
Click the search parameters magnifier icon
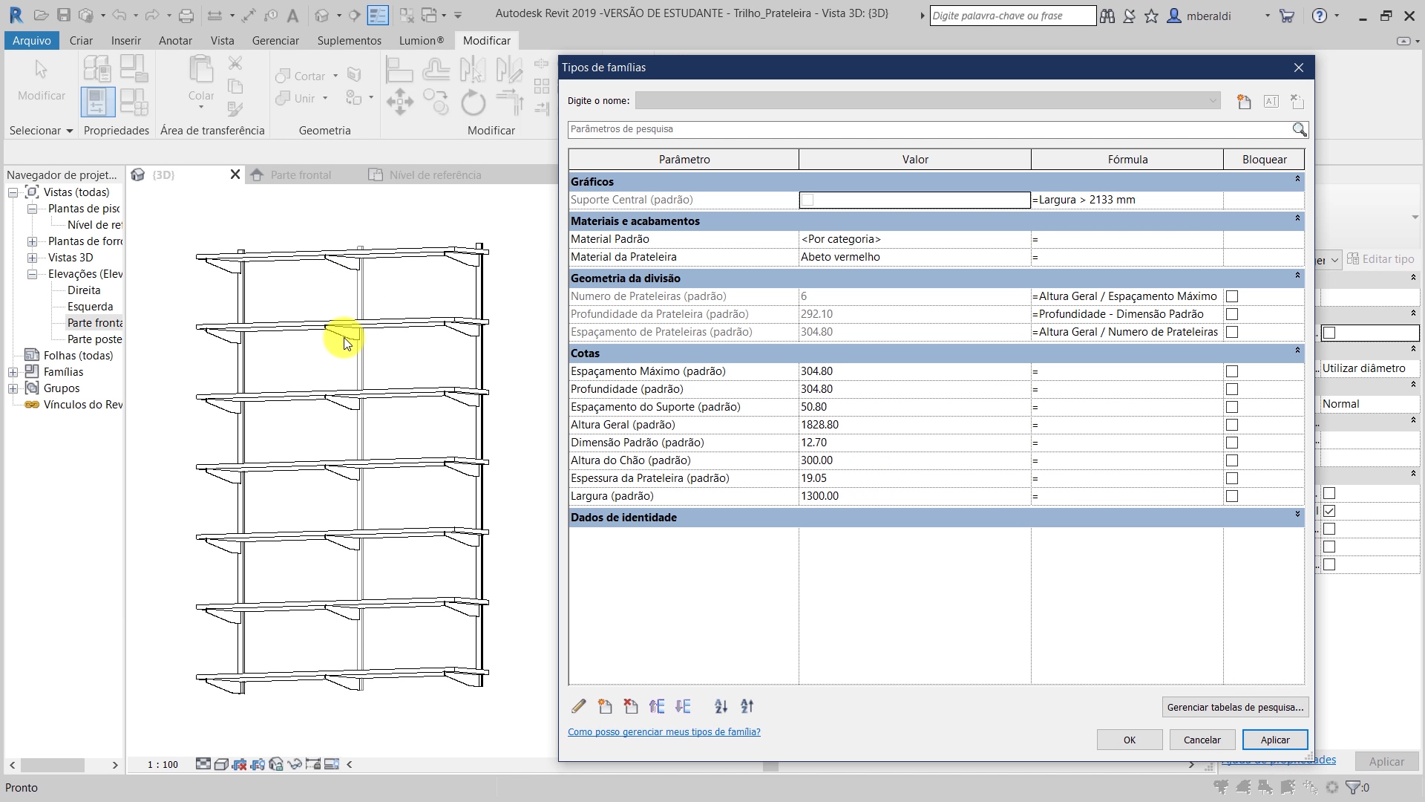(x=1300, y=128)
